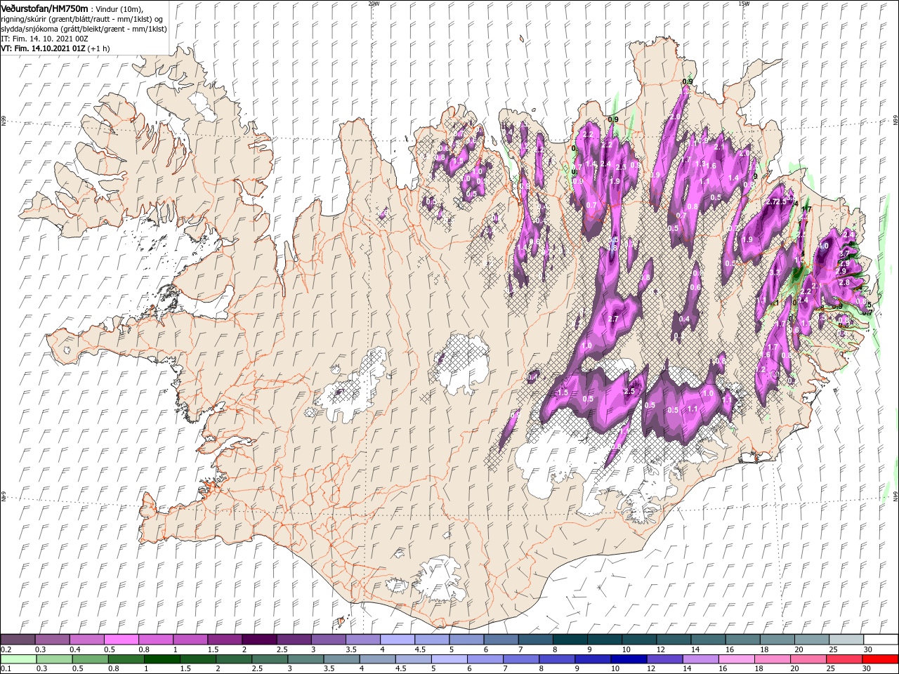Image resolution: width=899 pixels, height=674 pixels.
Task: Click the bright magenta 0.5 legend swatch
Action: pos(121,640)
